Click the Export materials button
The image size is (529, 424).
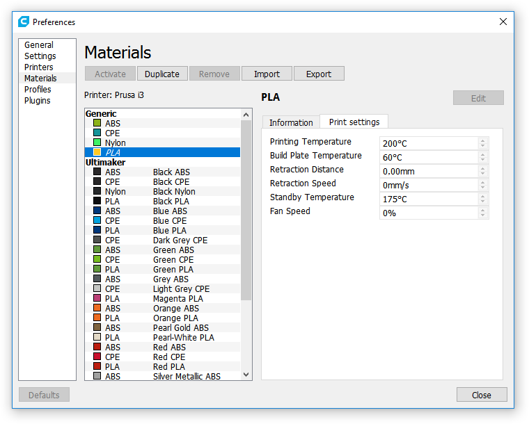click(319, 74)
